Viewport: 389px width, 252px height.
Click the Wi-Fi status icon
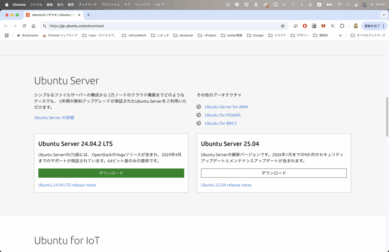pyautogui.click(x=339, y=5)
